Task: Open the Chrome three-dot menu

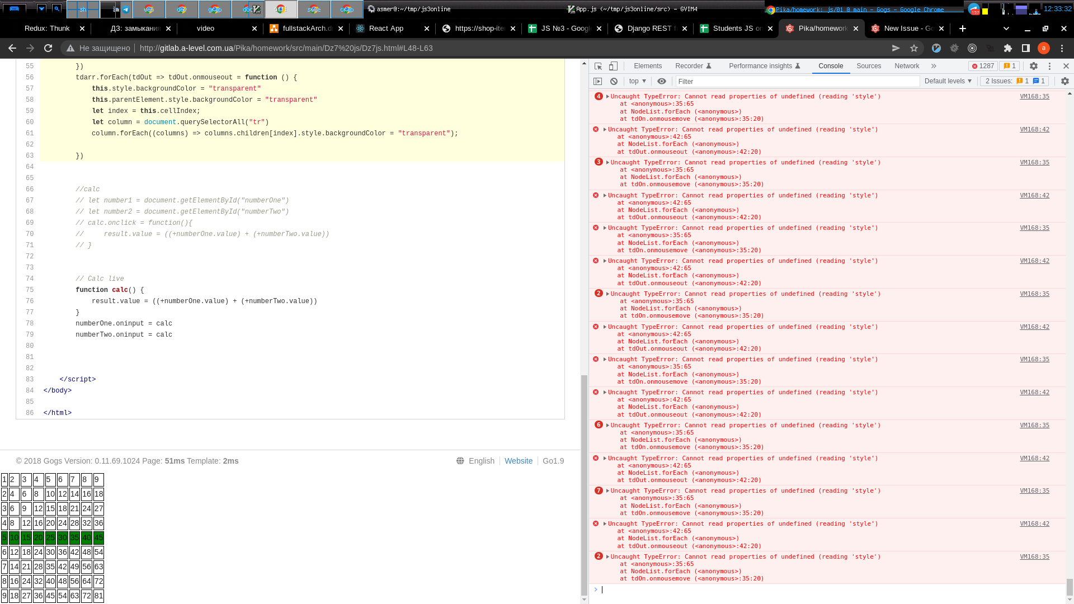Action: 1062,48
